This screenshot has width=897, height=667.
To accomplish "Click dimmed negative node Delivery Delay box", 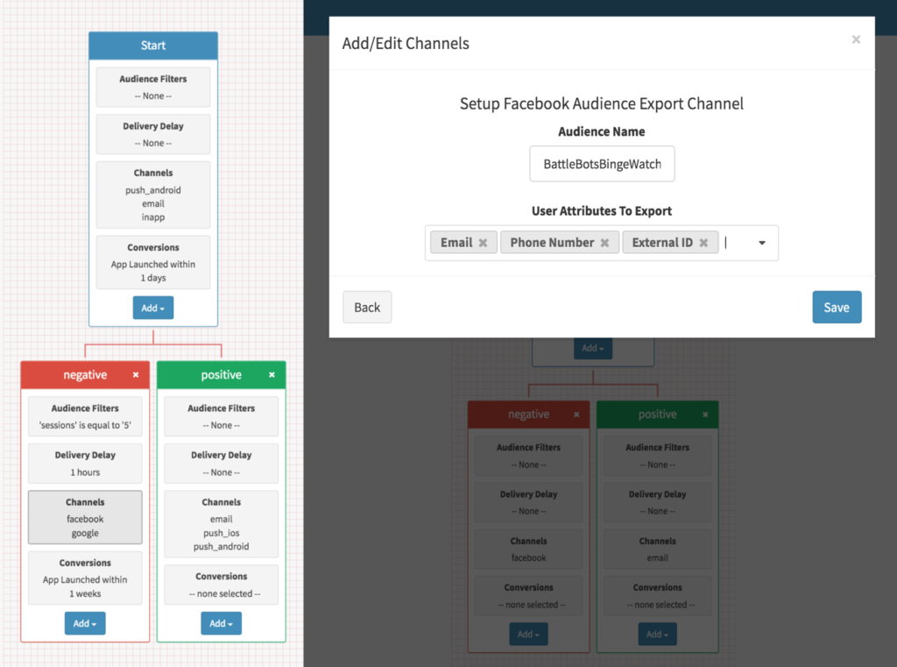I will click(528, 502).
